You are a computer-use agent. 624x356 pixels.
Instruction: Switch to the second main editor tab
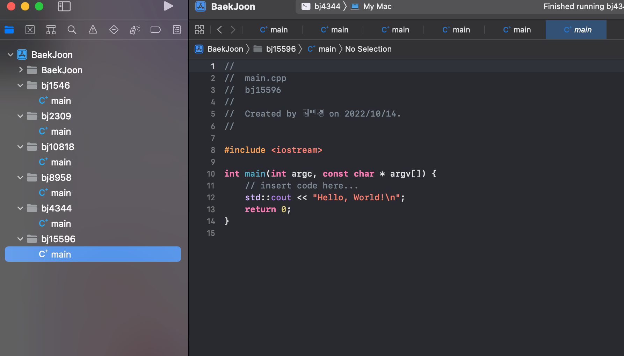click(335, 30)
